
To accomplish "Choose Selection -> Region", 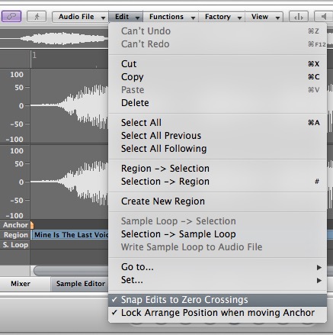I will 217,182.
